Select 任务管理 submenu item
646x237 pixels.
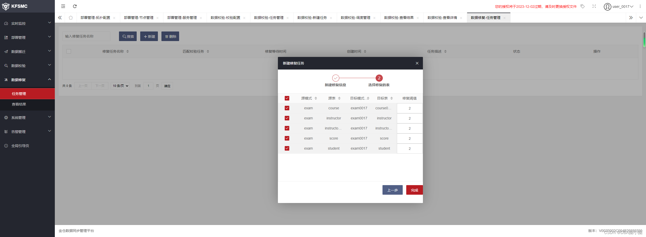click(27, 94)
